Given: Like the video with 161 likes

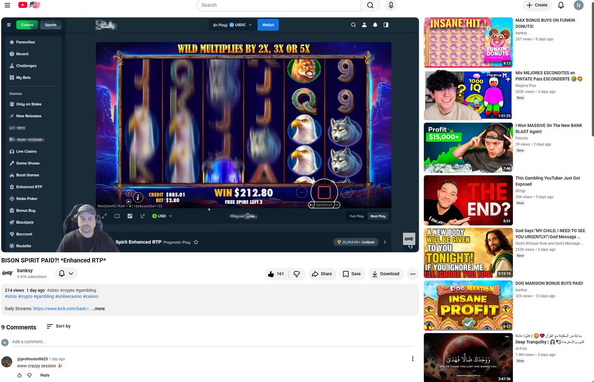Looking at the screenshot, I should coord(276,274).
